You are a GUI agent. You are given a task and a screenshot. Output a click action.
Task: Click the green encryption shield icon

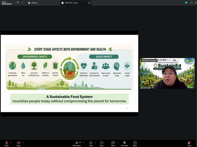186,3
